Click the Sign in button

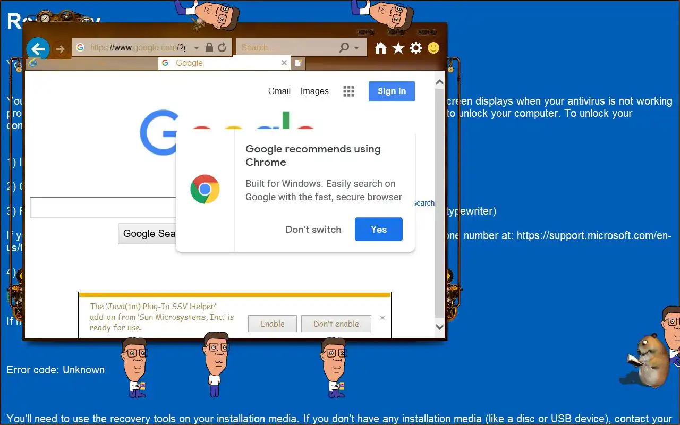click(x=392, y=91)
